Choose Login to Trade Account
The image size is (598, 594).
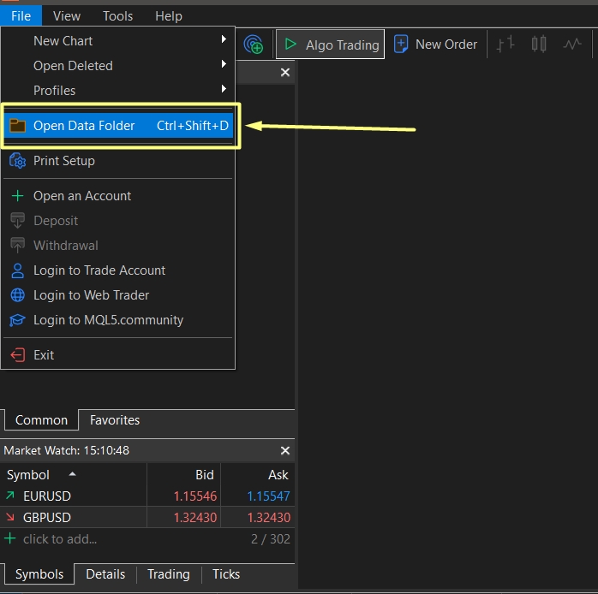(99, 270)
